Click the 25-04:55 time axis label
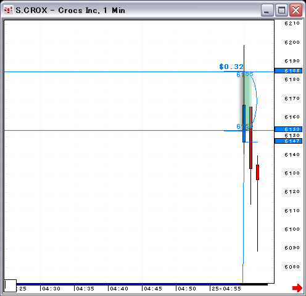The image size is (306, 296). pos(226,289)
